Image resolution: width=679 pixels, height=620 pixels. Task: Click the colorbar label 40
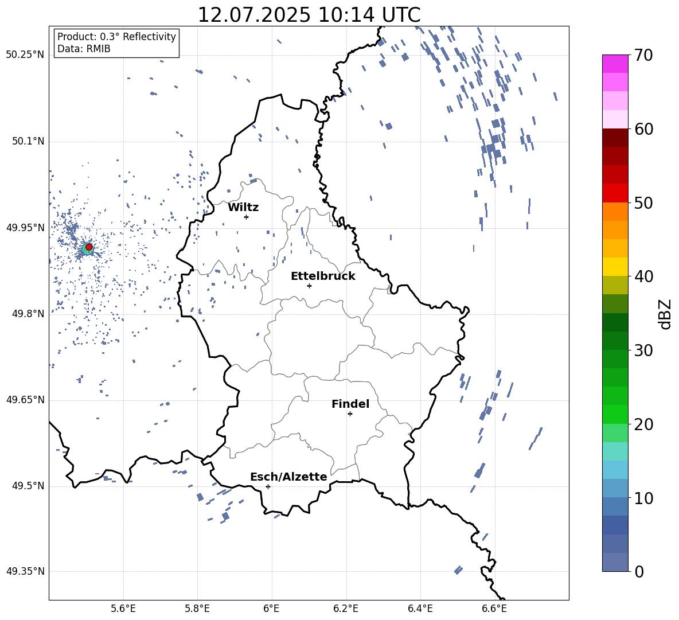pyautogui.click(x=644, y=276)
